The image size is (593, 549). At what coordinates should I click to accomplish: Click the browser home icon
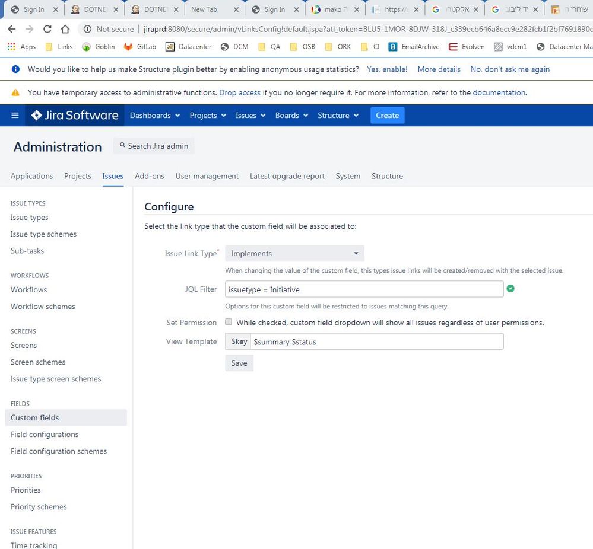(x=65, y=28)
